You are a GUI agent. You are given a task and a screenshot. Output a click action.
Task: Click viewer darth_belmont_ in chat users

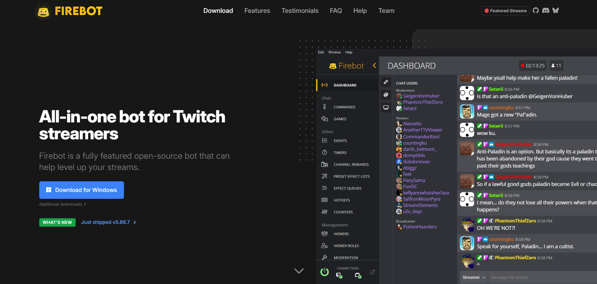[x=420, y=149]
